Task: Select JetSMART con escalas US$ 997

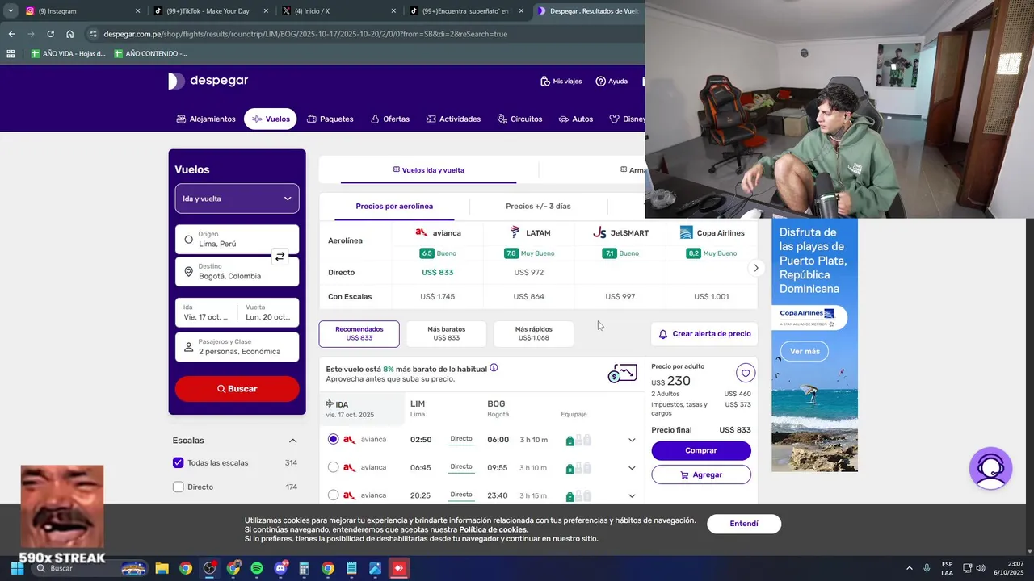Action: [620, 297]
